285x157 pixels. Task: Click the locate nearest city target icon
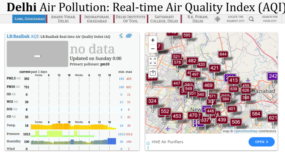[217, 19]
